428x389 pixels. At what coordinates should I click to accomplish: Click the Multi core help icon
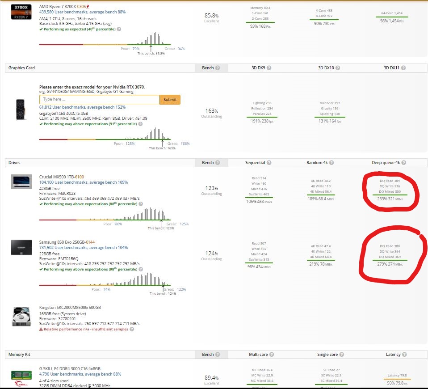point(272,354)
